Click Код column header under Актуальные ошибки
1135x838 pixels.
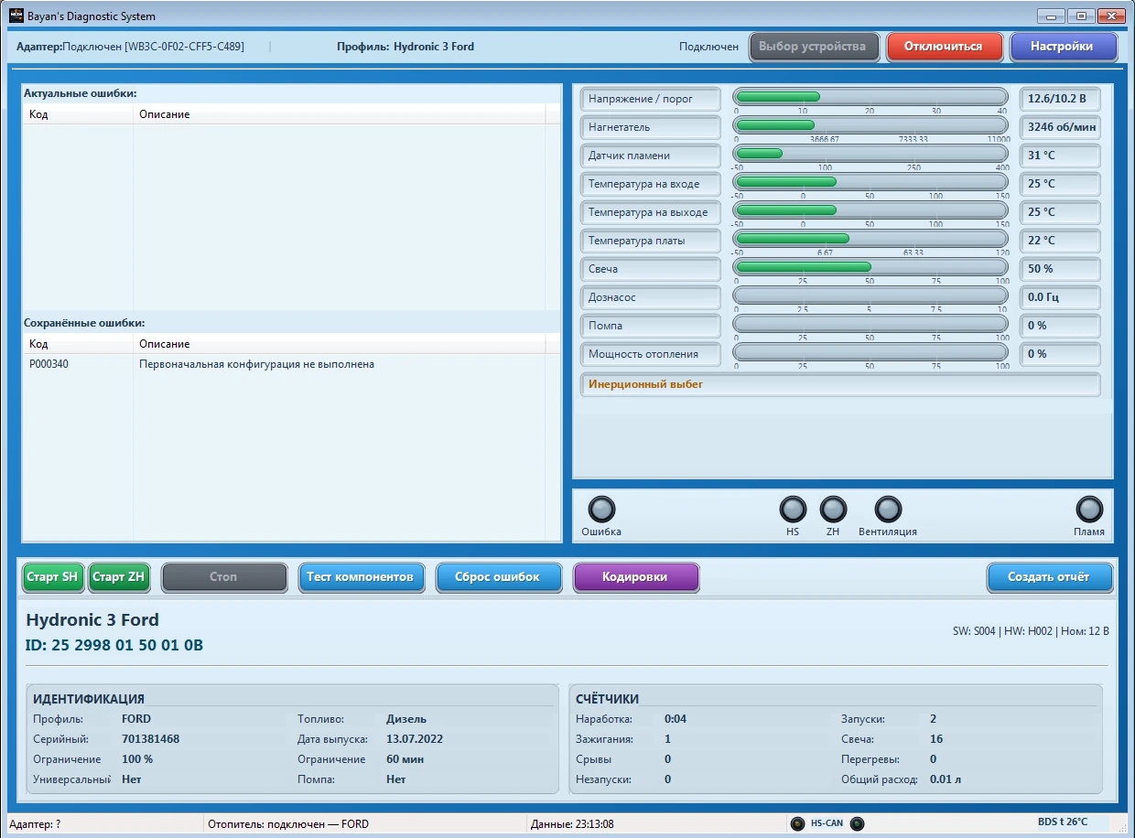point(79,114)
